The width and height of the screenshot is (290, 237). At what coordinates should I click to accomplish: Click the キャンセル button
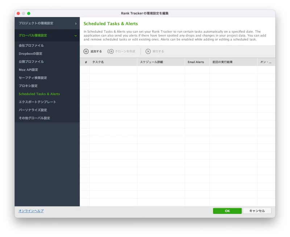[x=257, y=211]
